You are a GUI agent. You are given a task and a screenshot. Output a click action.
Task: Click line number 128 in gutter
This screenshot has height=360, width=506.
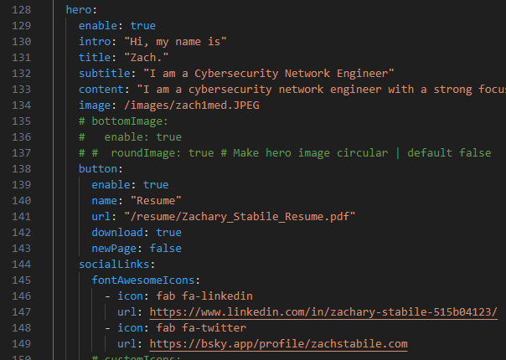(x=21, y=10)
